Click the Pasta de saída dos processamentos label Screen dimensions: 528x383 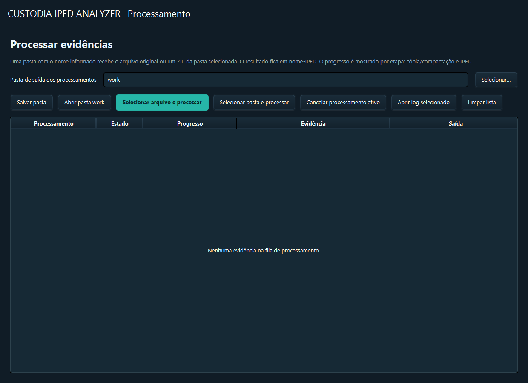pyautogui.click(x=53, y=80)
